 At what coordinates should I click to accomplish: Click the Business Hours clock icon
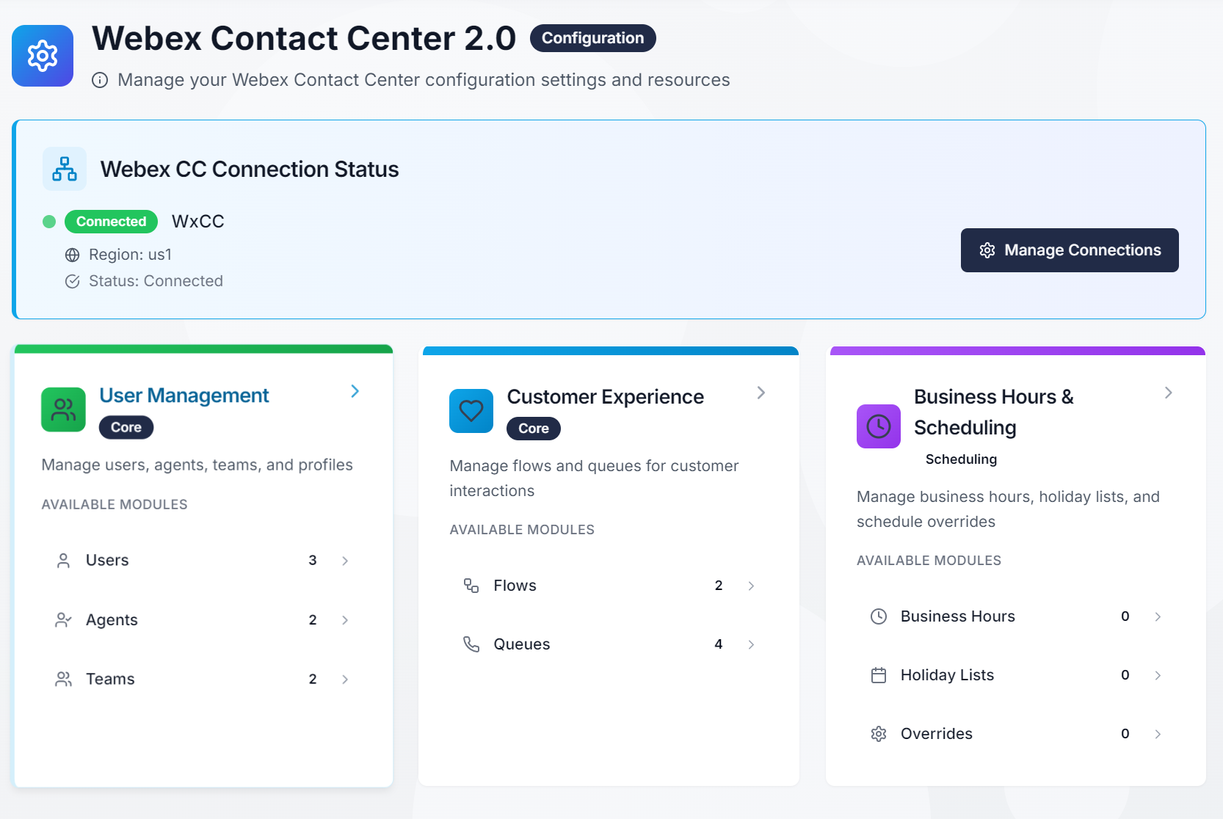pos(879,616)
